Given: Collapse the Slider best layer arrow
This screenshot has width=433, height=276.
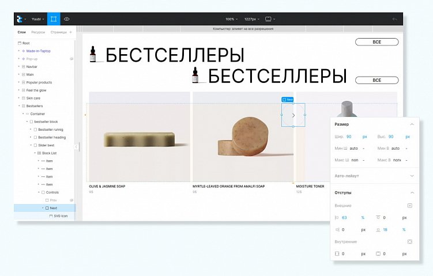Looking at the screenshot, I should click(x=31, y=145).
